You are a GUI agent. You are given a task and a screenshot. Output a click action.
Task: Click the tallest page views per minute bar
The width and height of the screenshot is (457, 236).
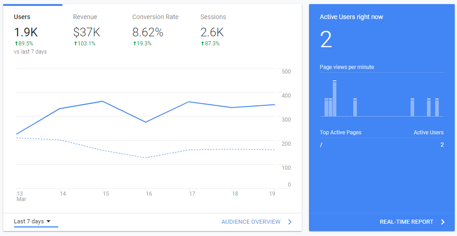tap(335, 99)
